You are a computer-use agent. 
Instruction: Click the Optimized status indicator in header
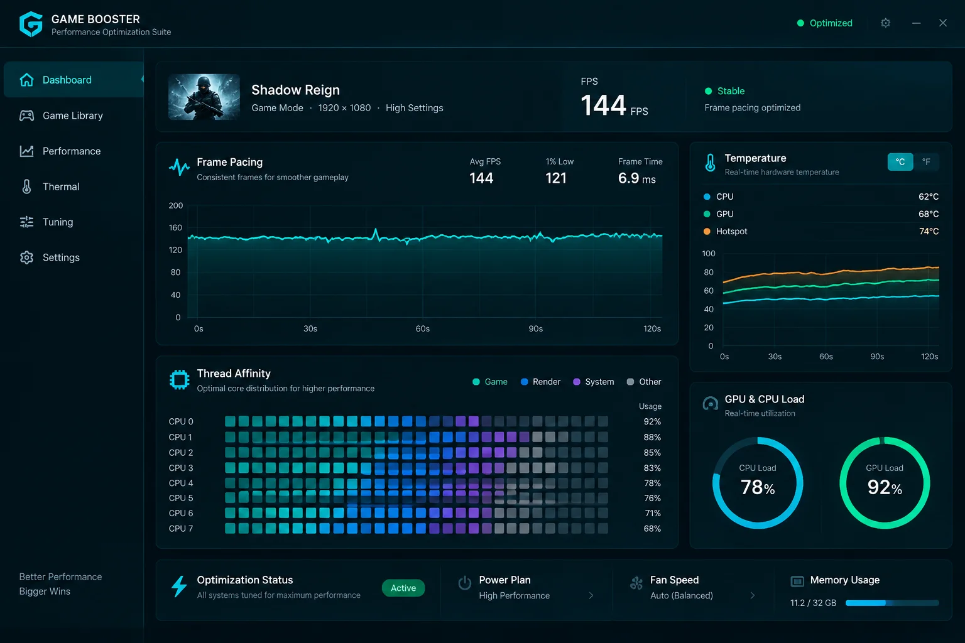click(825, 23)
